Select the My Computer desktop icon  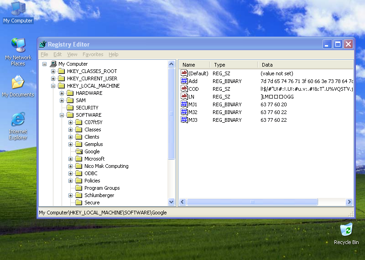[18, 12]
